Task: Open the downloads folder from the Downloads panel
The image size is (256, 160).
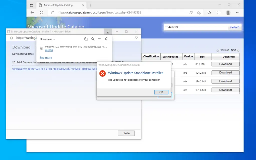Action: 86,39
